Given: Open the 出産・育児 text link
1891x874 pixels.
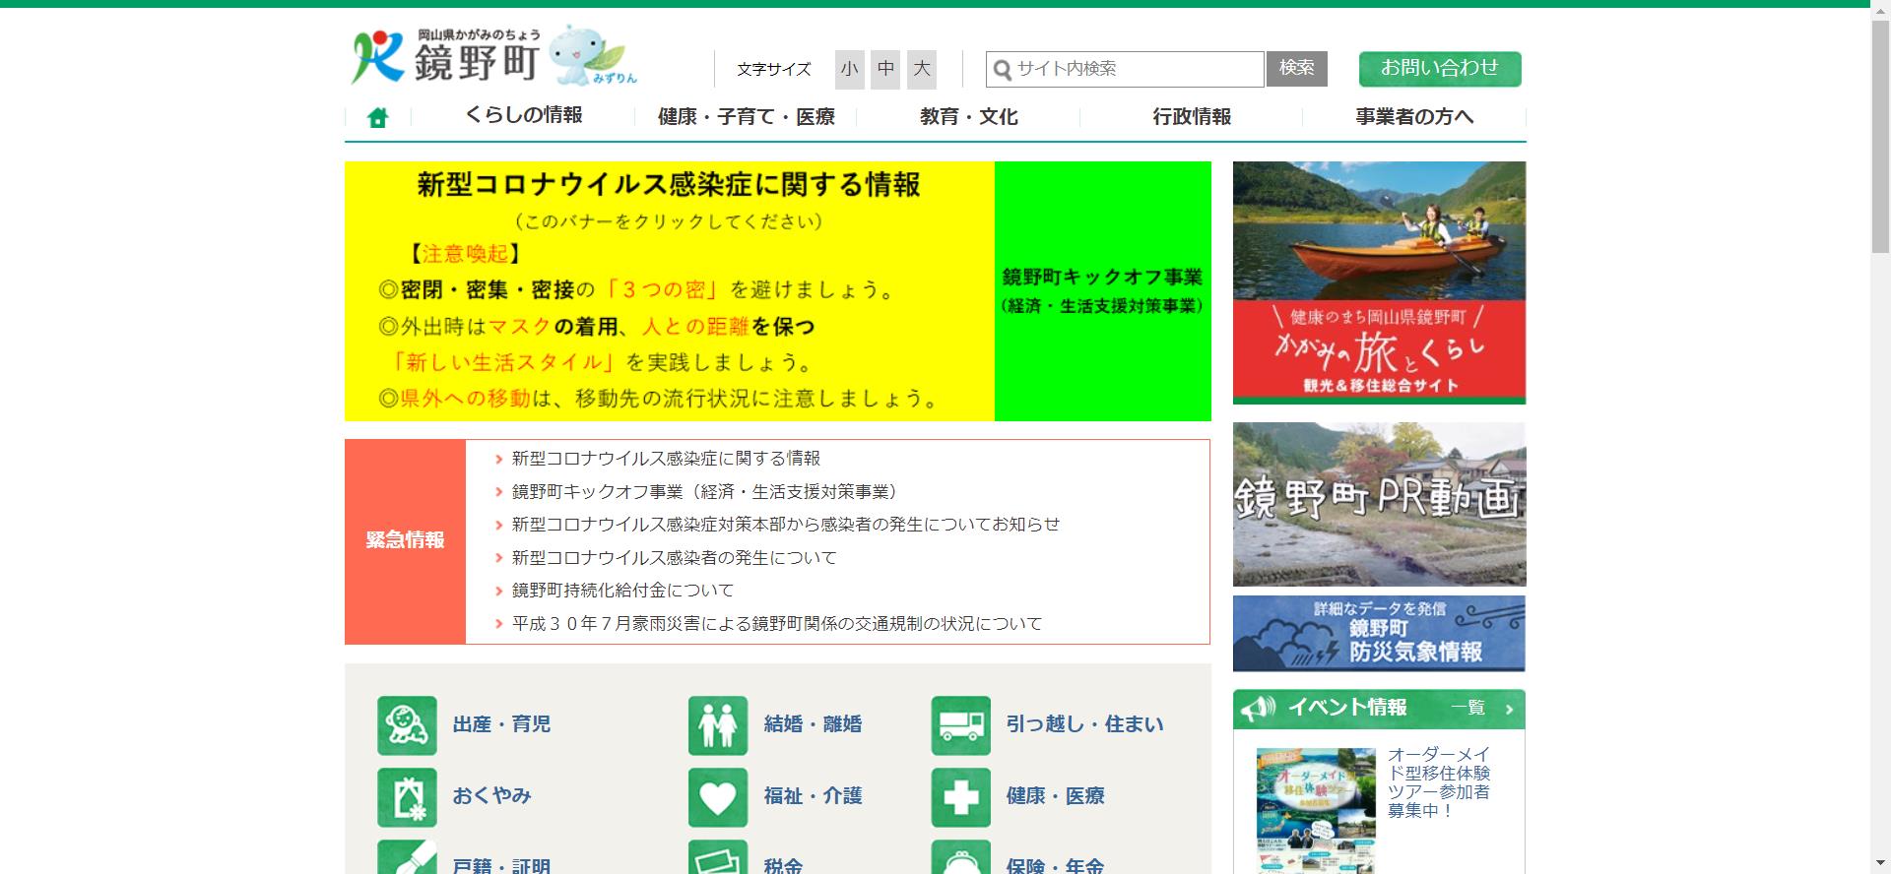Looking at the screenshot, I should click(501, 724).
